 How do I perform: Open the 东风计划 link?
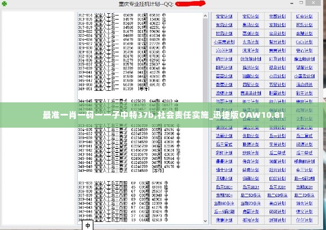pos(224,25)
